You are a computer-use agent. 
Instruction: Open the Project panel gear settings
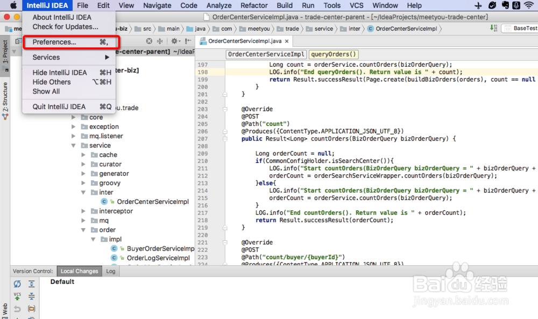pos(175,41)
